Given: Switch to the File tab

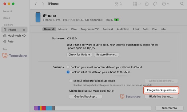Looking at the screenshot, I should coord(154,29).
